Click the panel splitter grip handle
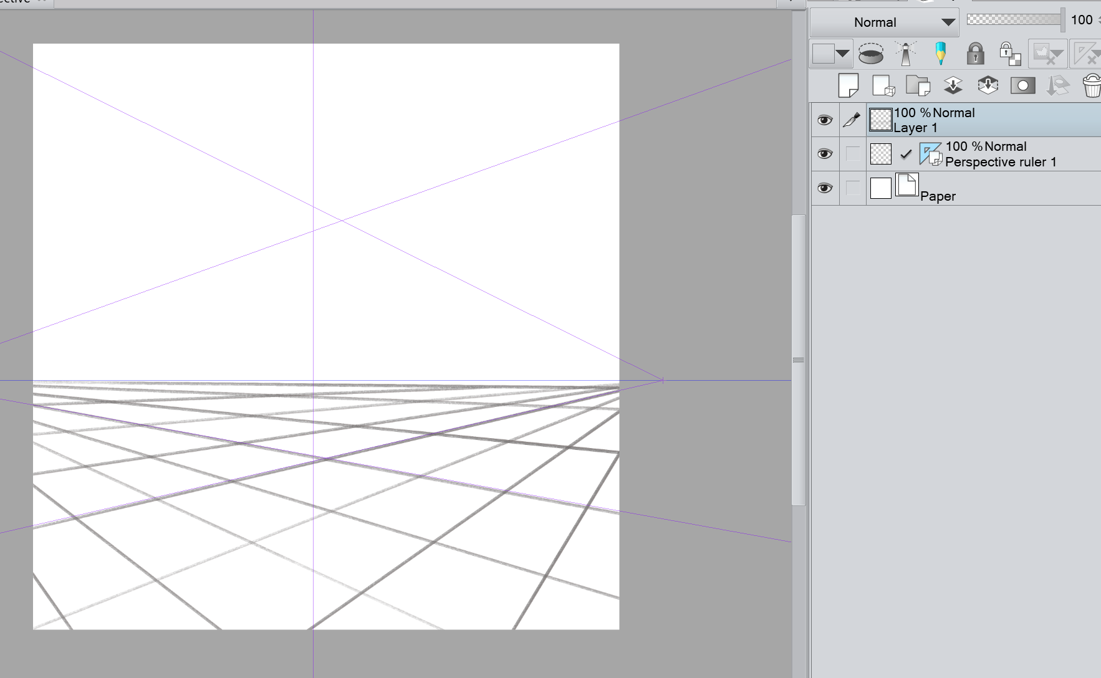 pos(798,360)
